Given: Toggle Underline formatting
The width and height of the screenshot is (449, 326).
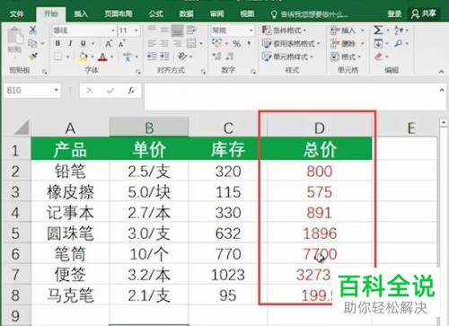Looking at the screenshot, I should (x=84, y=44).
